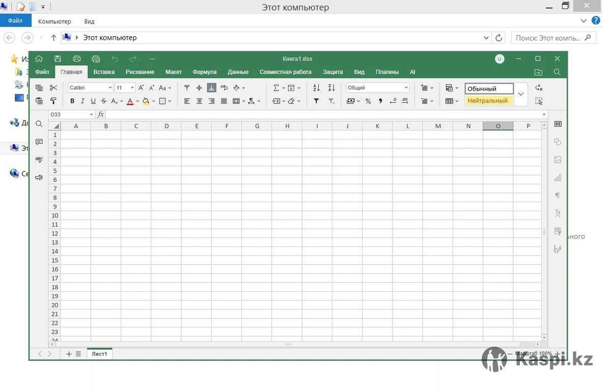Click the Wrap text icon
The width and height of the screenshot is (611, 392).
(224, 88)
